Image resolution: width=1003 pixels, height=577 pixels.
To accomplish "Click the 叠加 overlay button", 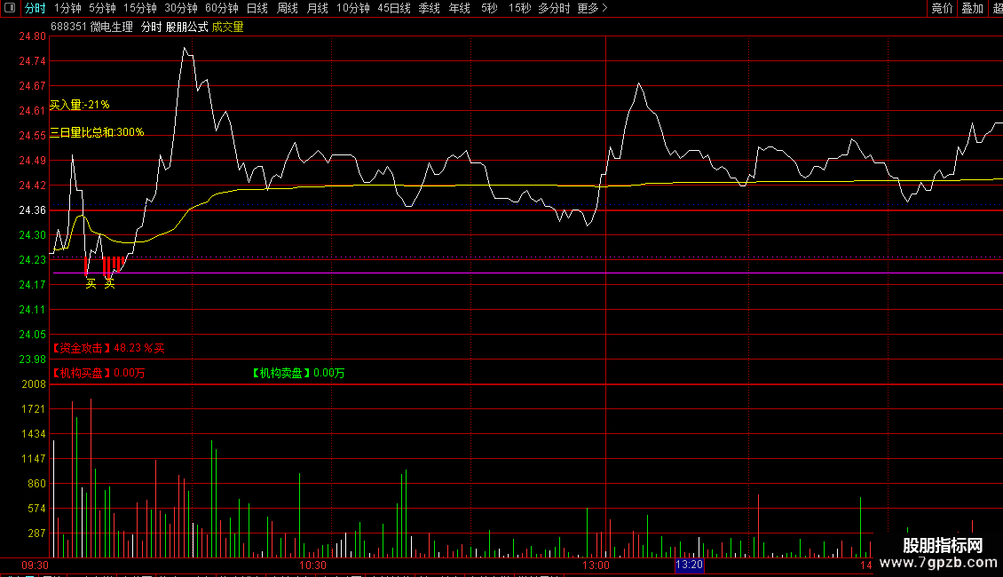I will coord(972,8).
